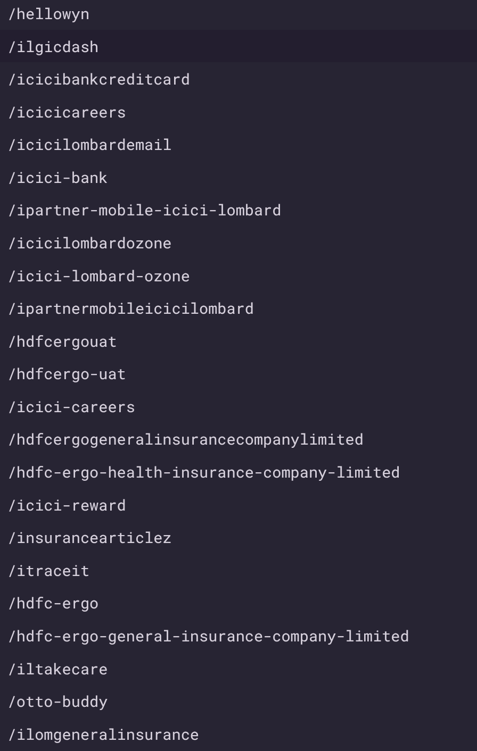Image resolution: width=477 pixels, height=751 pixels.
Task: Click the /icici-reward list entry
Action: tap(68, 506)
